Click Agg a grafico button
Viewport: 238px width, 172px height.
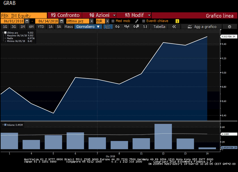click(x=202, y=27)
